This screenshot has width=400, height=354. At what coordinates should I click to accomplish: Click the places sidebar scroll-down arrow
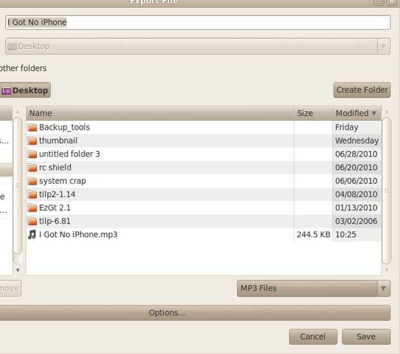pos(18,270)
